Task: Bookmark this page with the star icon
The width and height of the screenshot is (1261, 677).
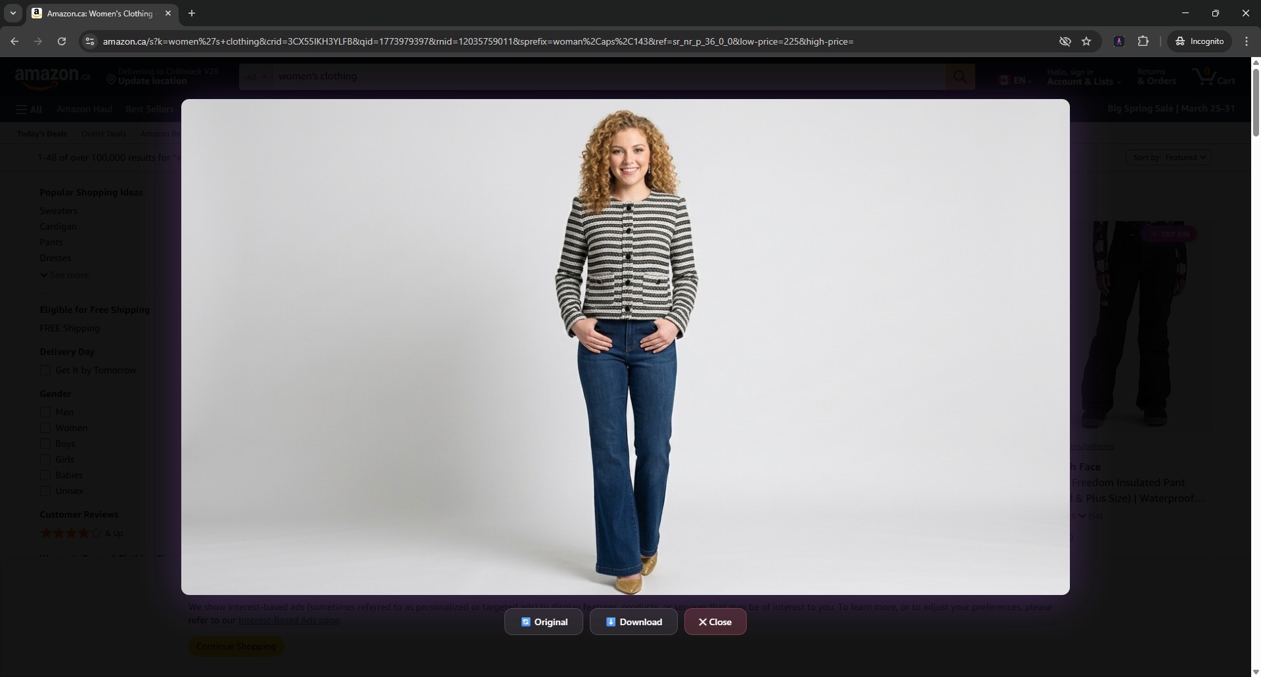Action: [x=1086, y=41]
